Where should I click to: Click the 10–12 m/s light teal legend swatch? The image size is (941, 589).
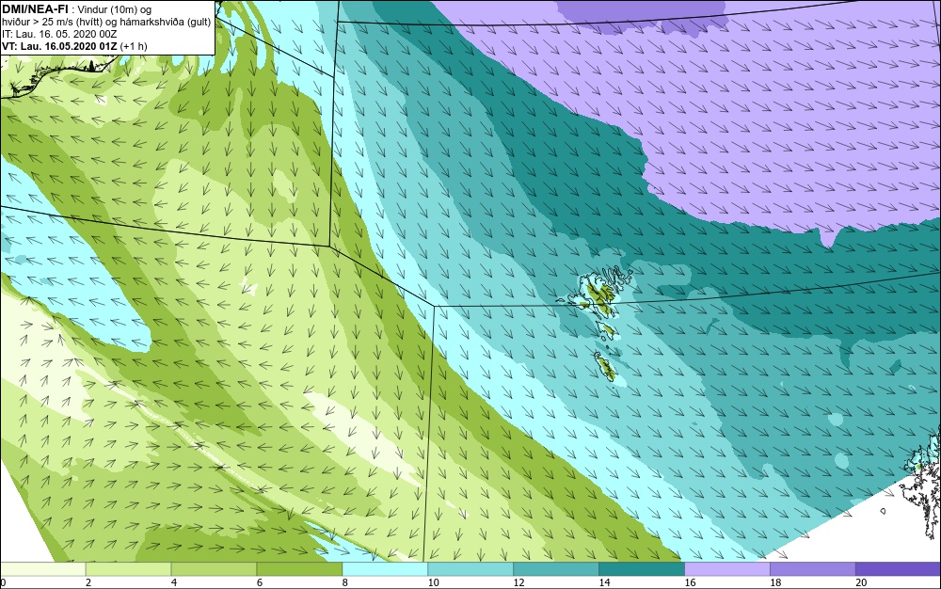tap(470, 569)
